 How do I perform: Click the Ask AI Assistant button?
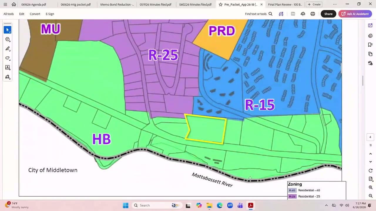tap(355, 14)
